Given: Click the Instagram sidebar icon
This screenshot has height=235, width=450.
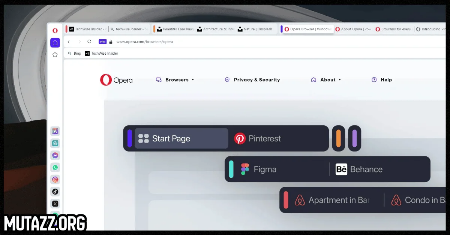Looking at the screenshot, I should pos(55,180).
